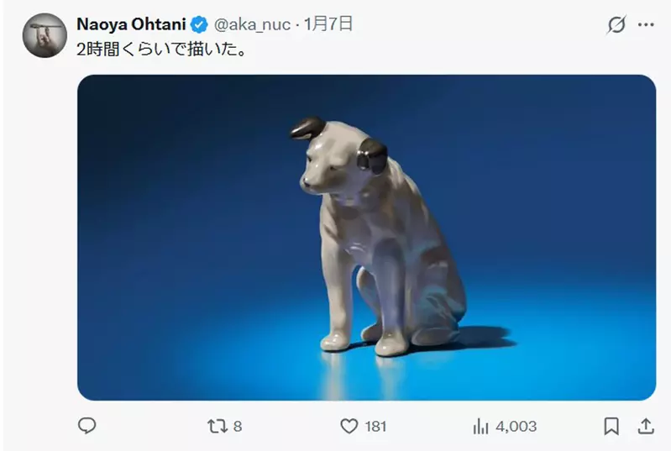Click the share upload icon
Screen dimensions: 671x451
pyautogui.click(x=647, y=426)
